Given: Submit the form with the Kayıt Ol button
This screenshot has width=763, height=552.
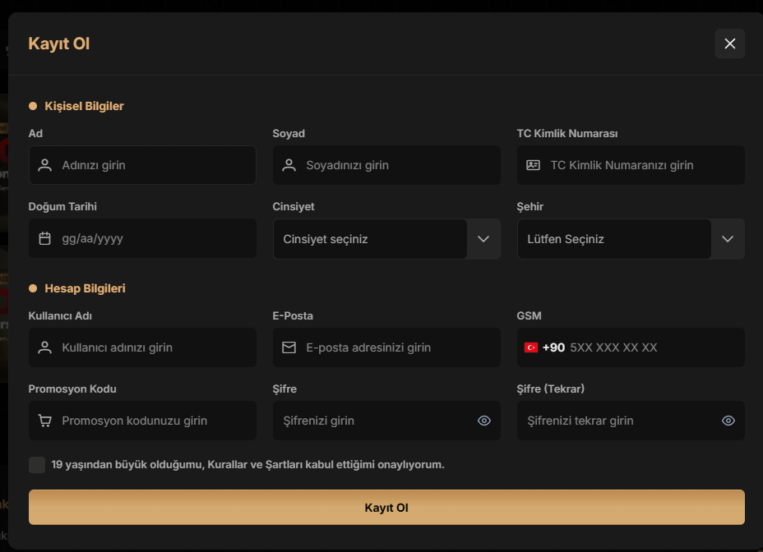Looking at the screenshot, I should click(386, 508).
